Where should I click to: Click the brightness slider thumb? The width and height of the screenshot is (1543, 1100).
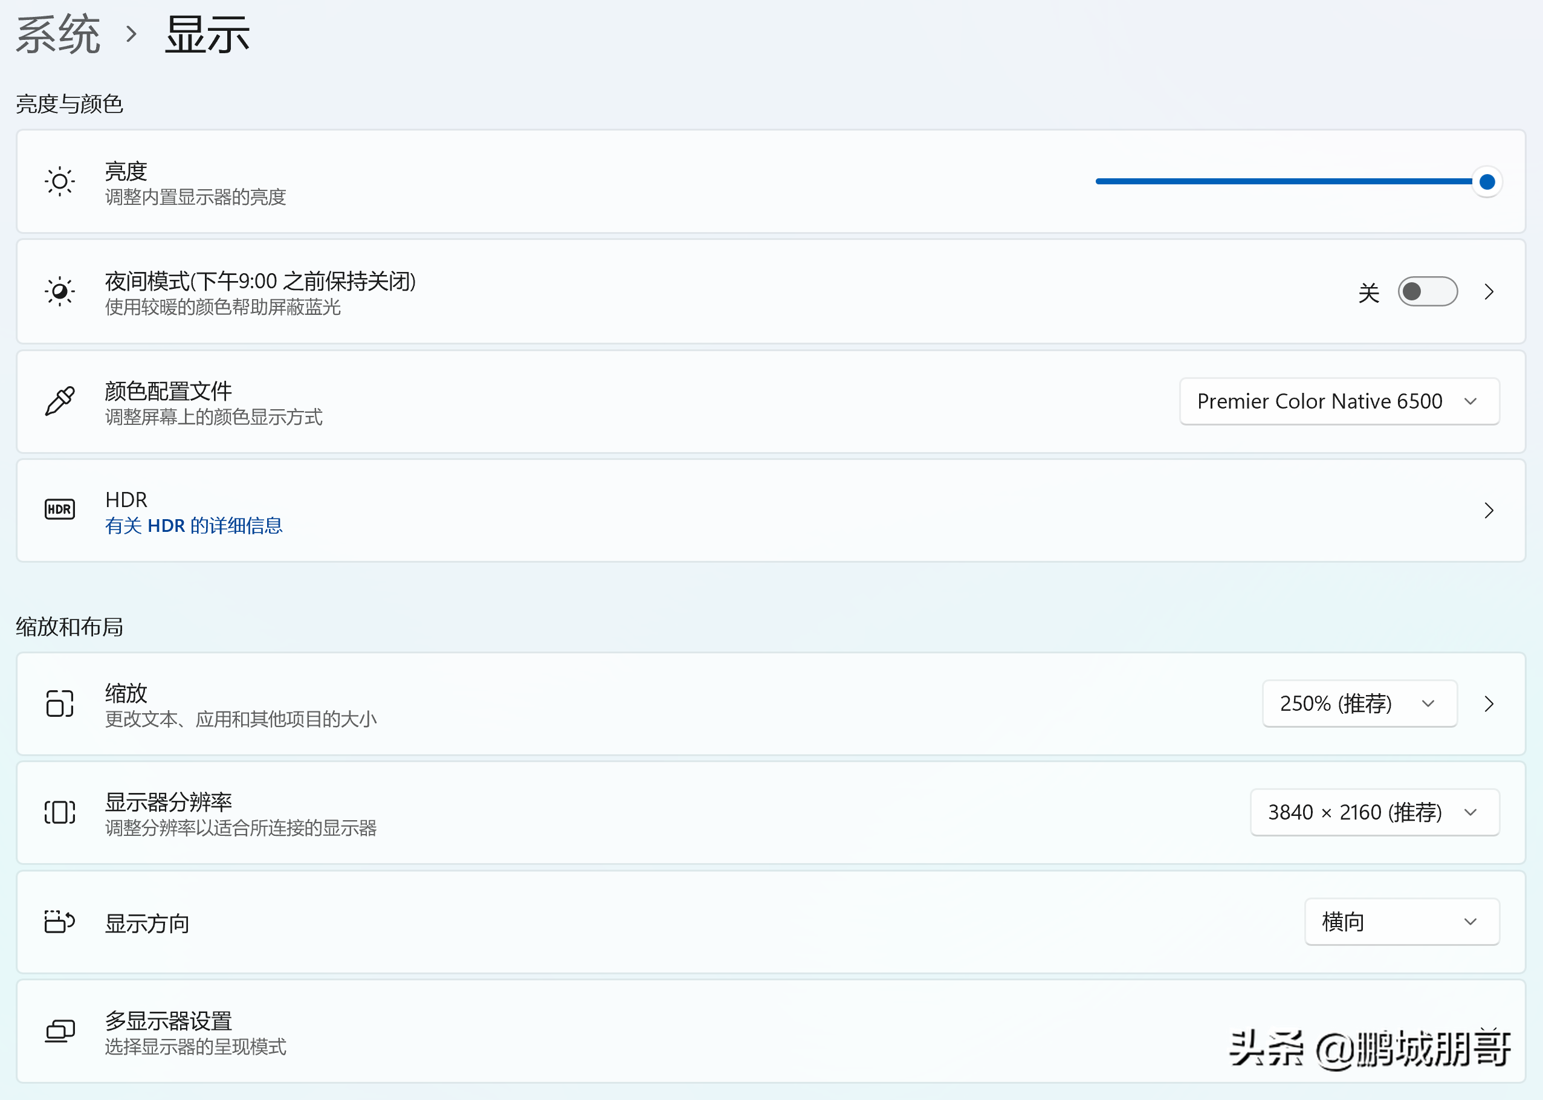1487,181
